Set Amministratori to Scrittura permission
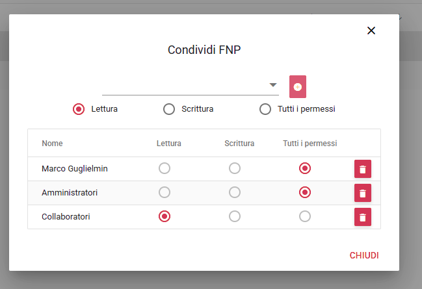The height and width of the screenshot is (289, 422). (x=235, y=192)
